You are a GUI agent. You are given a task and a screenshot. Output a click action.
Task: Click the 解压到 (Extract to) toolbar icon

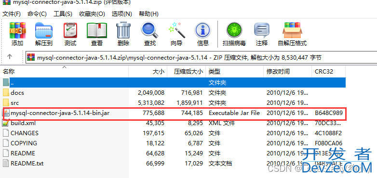(x=44, y=30)
